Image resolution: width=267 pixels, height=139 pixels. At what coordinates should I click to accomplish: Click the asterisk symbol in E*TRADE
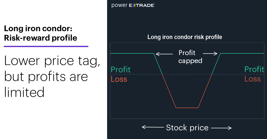pos(134,5)
